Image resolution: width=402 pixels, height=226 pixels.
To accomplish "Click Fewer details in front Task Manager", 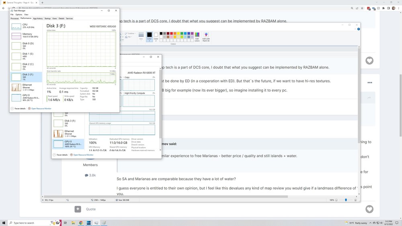I will pos(18,109).
